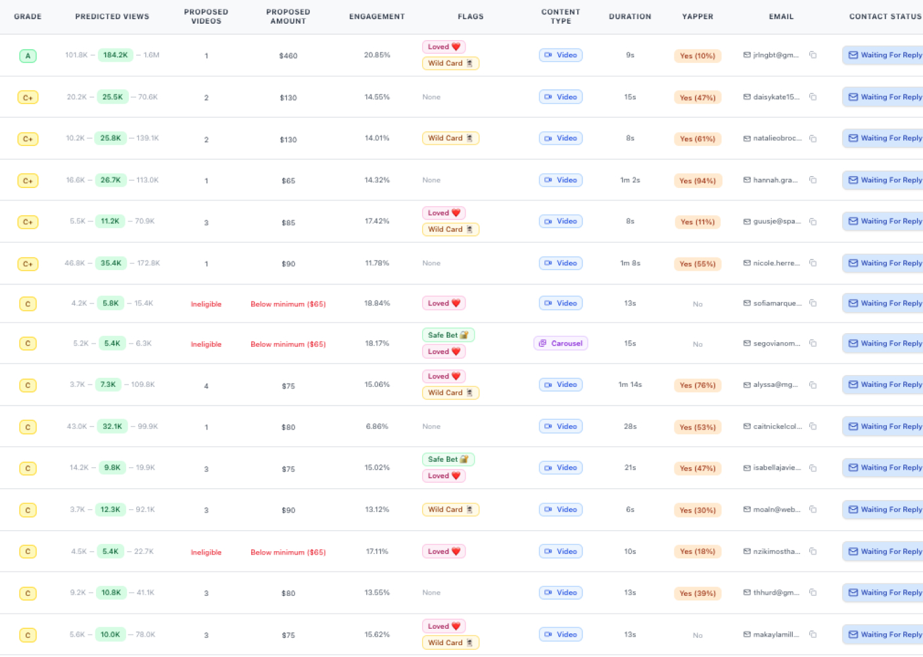The width and height of the screenshot is (923, 657).
Task: Click envelope icon beside hannah.gra email
Action: (747, 180)
